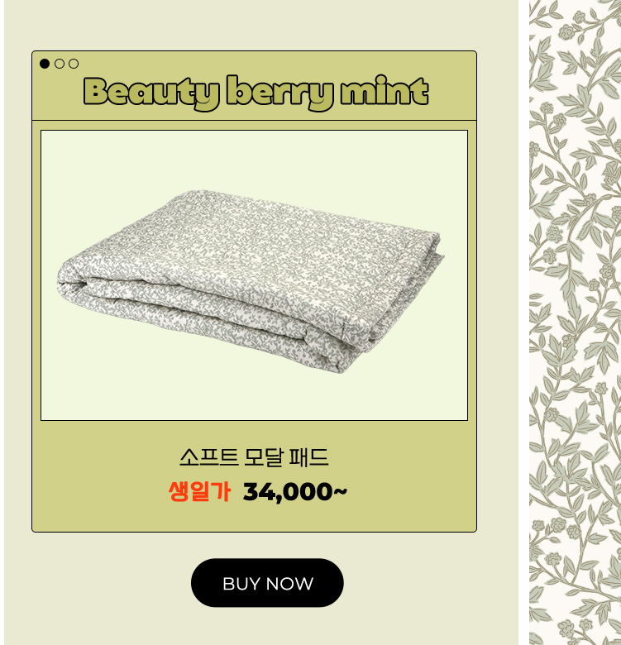Viewport: 621px width, 645px height.
Task: Click the word 모달 in the product name
Action: (x=264, y=457)
